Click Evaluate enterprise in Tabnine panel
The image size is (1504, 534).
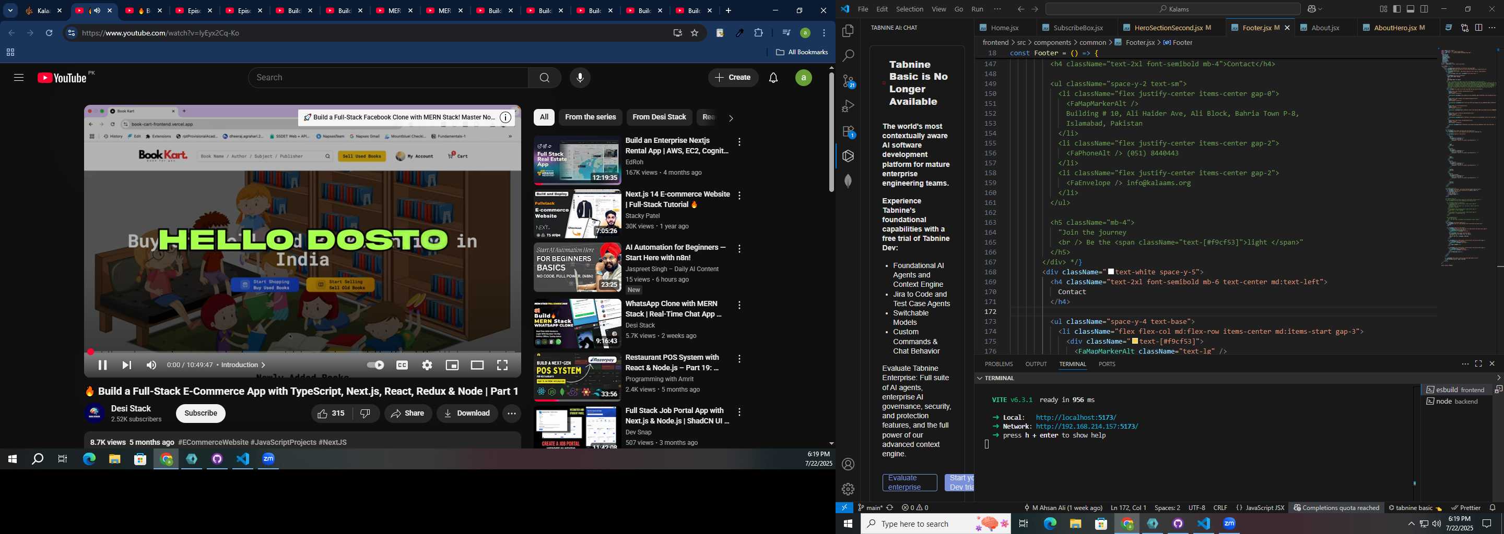pyautogui.click(x=910, y=483)
